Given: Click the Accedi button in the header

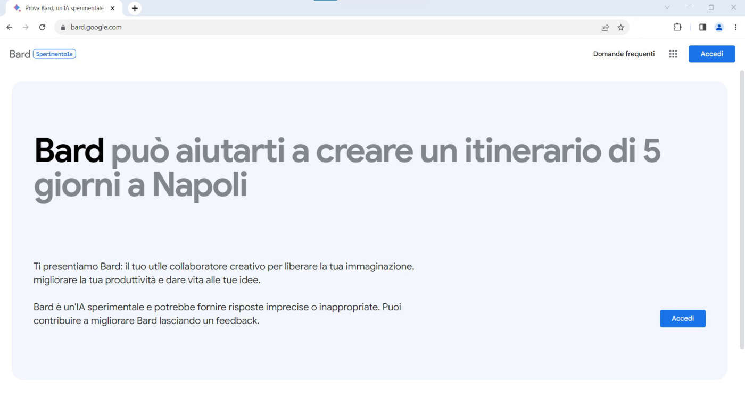Looking at the screenshot, I should [712, 54].
